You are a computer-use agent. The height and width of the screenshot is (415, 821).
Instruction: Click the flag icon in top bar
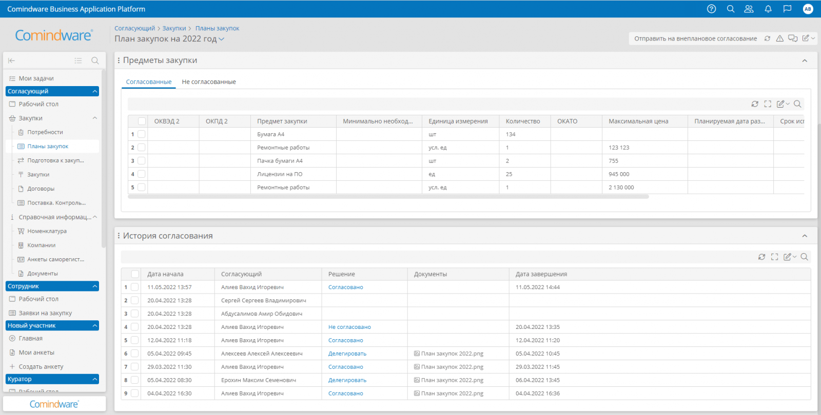[x=787, y=9]
